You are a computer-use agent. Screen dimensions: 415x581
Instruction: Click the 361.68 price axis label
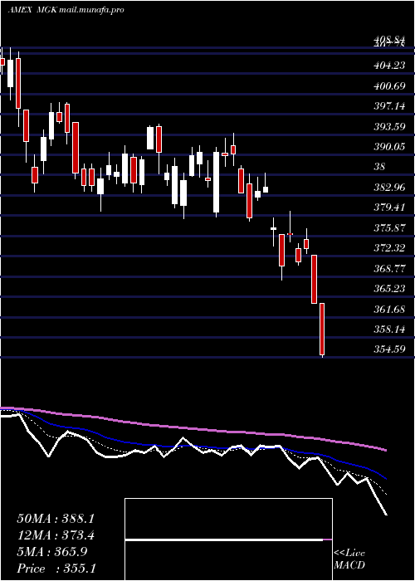point(389,309)
